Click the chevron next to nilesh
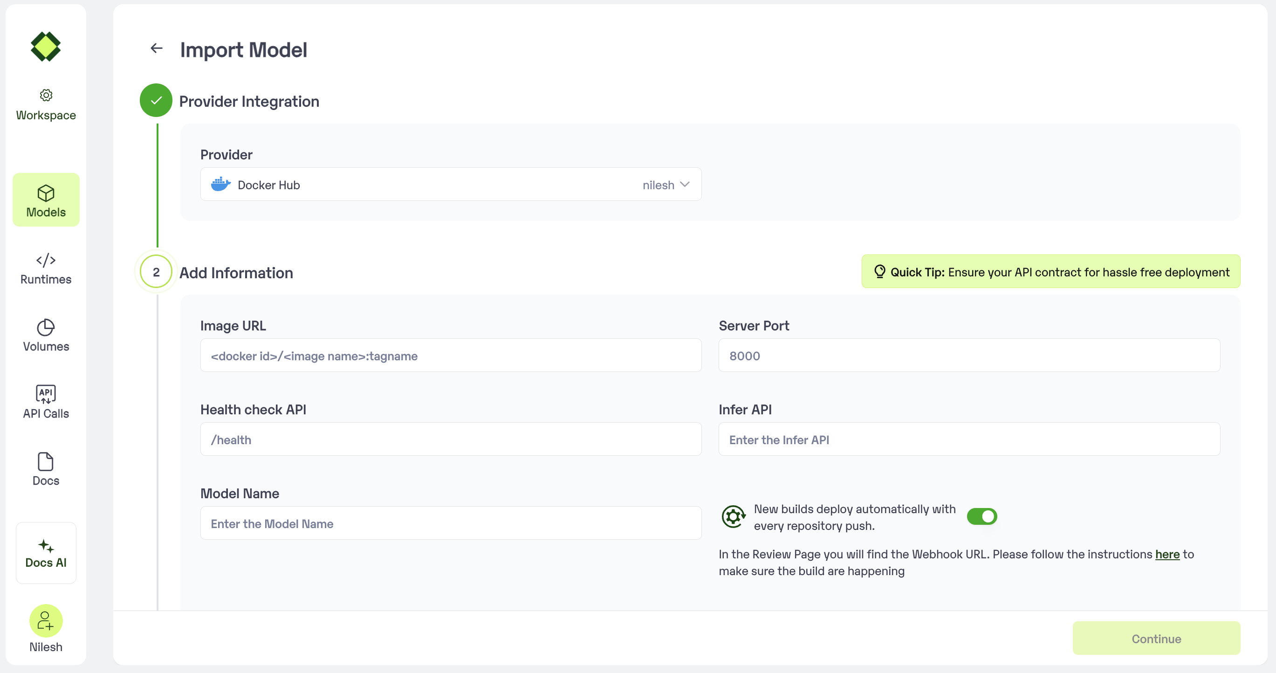Image resolution: width=1276 pixels, height=673 pixels. [x=685, y=185]
